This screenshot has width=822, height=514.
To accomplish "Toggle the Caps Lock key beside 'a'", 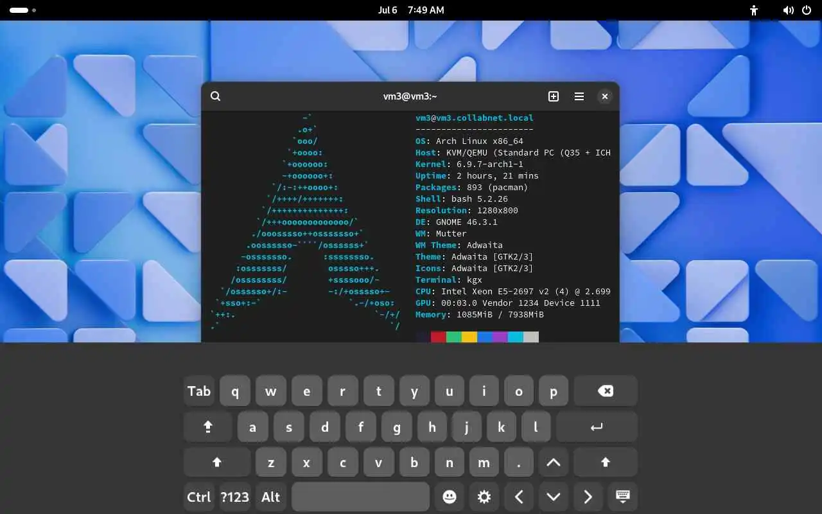I will [208, 427].
